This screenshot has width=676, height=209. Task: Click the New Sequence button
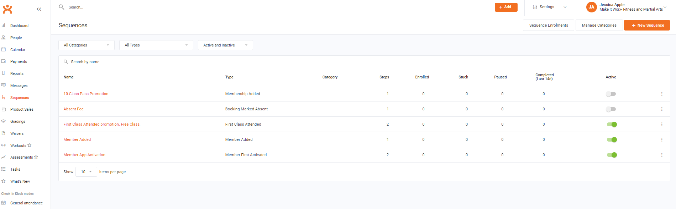[x=646, y=26]
